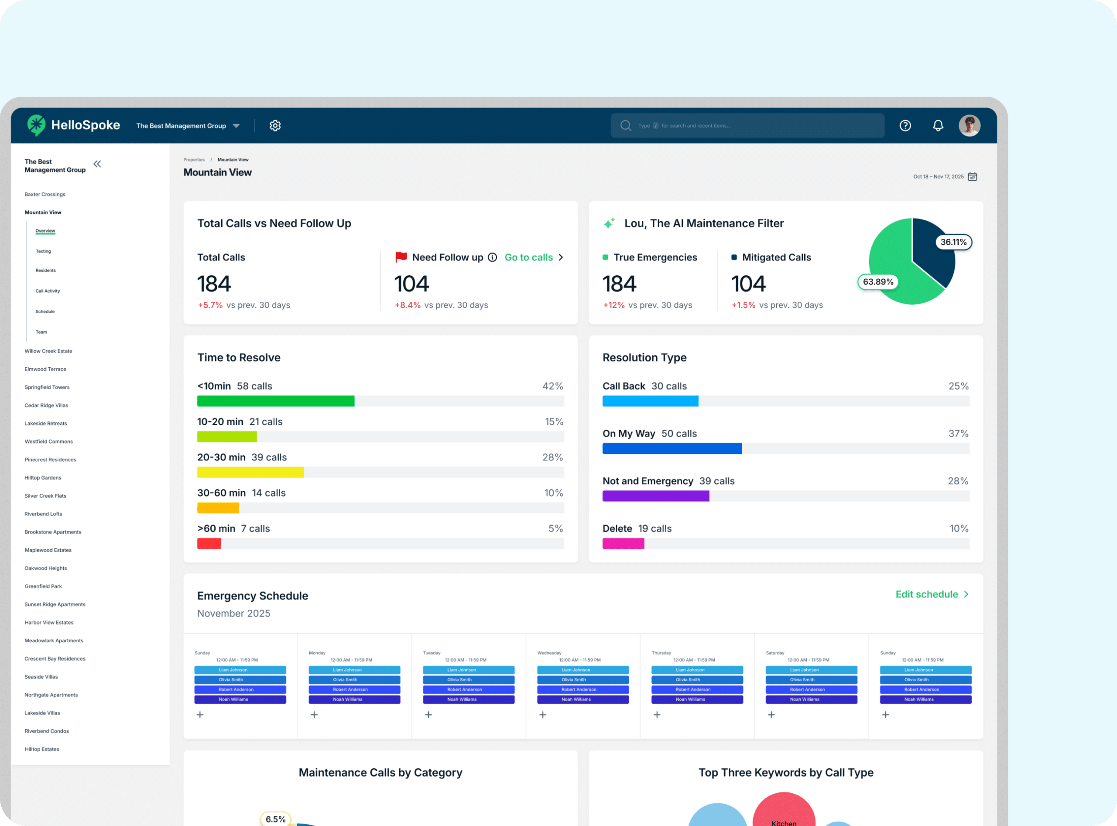This screenshot has width=1117, height=826.
Task: Click the green <10min progress bar
Action: point(275,401)
